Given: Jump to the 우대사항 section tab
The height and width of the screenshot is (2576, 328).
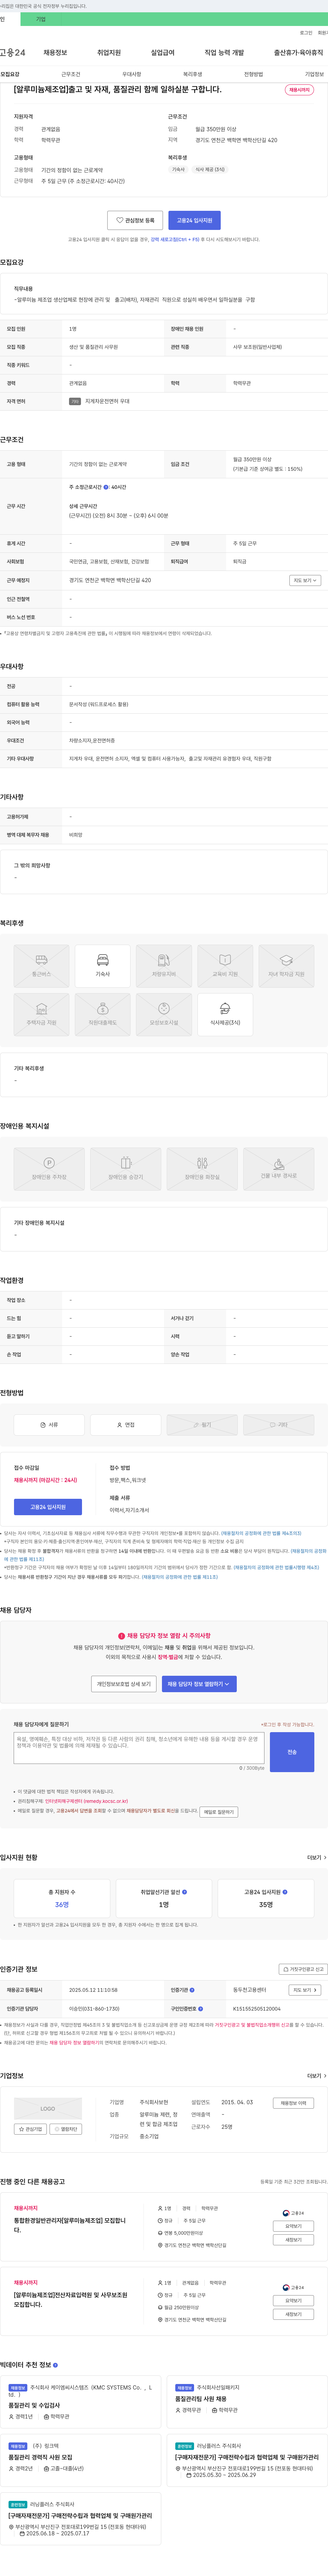Looking at the screenshot, I should click(132, 74).
